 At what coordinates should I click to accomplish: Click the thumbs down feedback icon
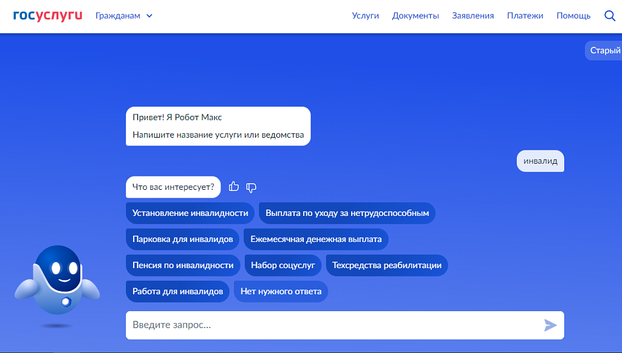(x=251, y=187)
